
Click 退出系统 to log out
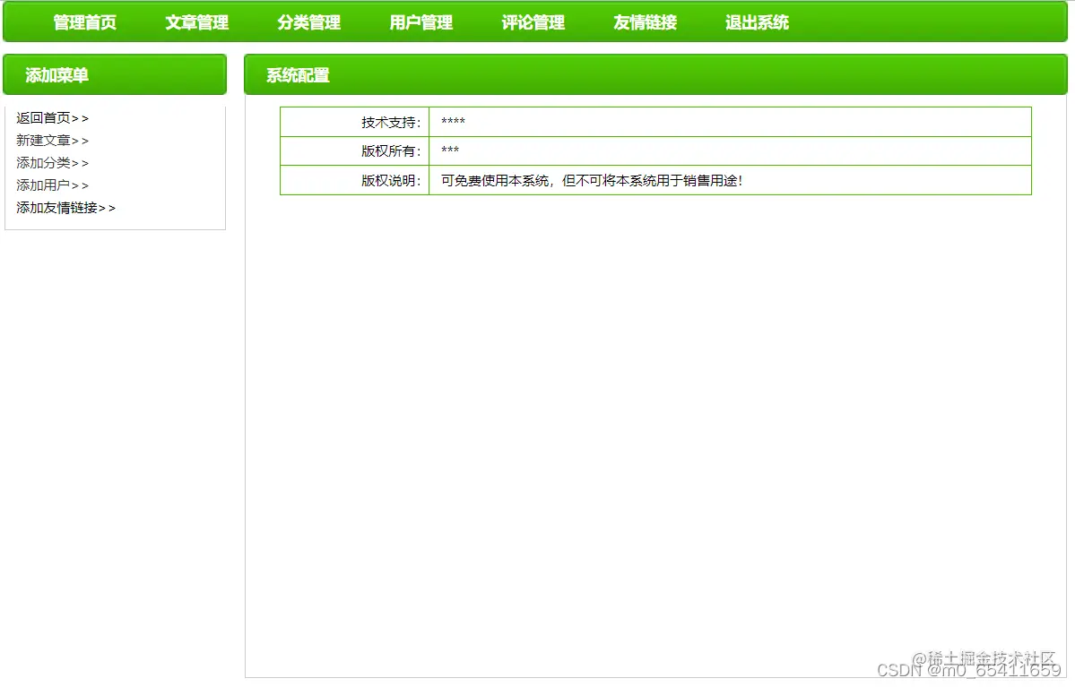pos(757,22)
